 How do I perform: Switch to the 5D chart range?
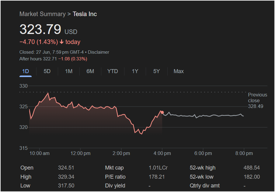click(47, 71)
